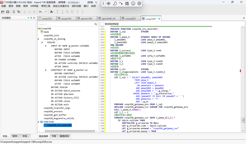This screenshot has height=144, width=246.
Task: Click the copy toolbar icon
Action: pos(30,12)
